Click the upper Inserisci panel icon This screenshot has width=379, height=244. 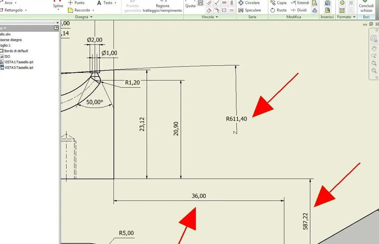327,3
